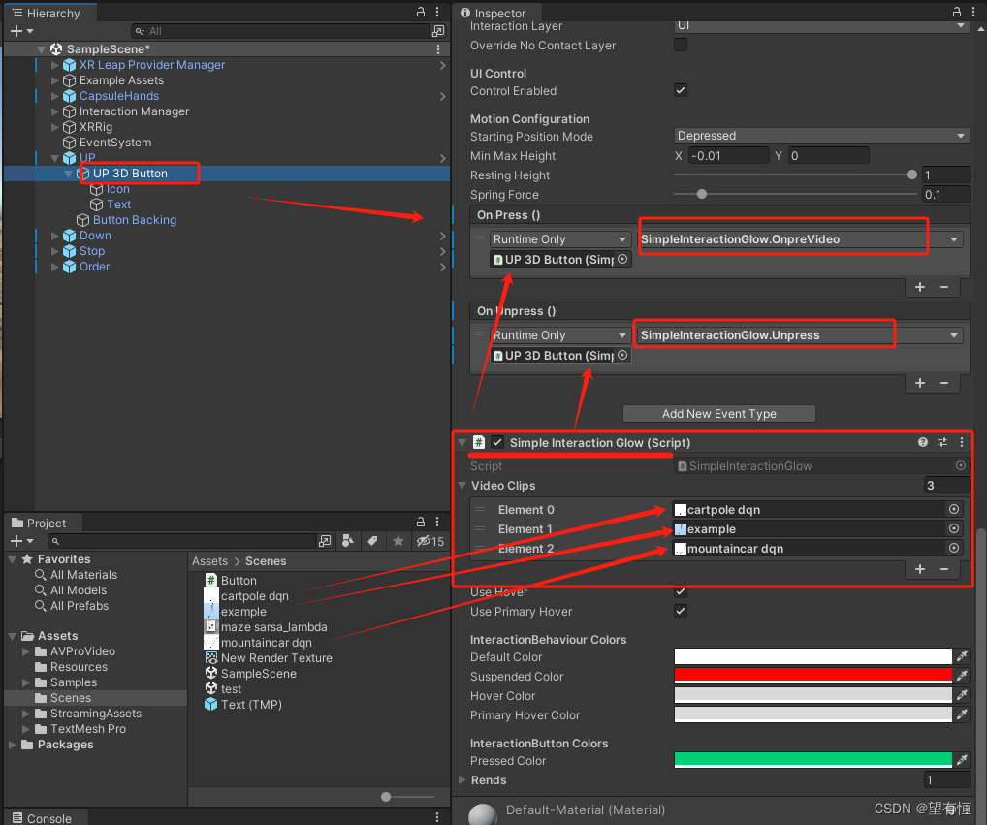Open Hierarchy add object plus menu
The image size is (987, 825).
click(x=21, y=31)
